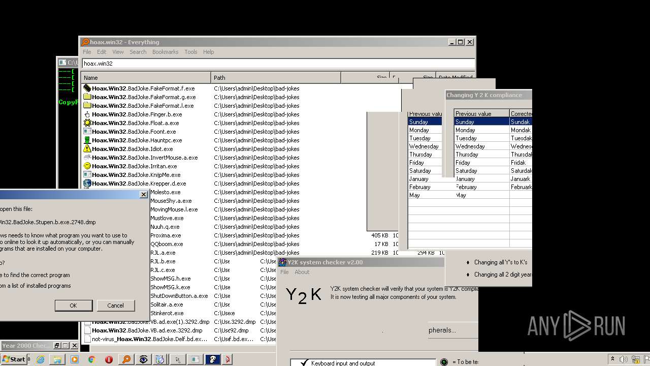The image size is (650, 366).
Task: Open About menu in Y2K system checker
Action: (x=302, y=272)
